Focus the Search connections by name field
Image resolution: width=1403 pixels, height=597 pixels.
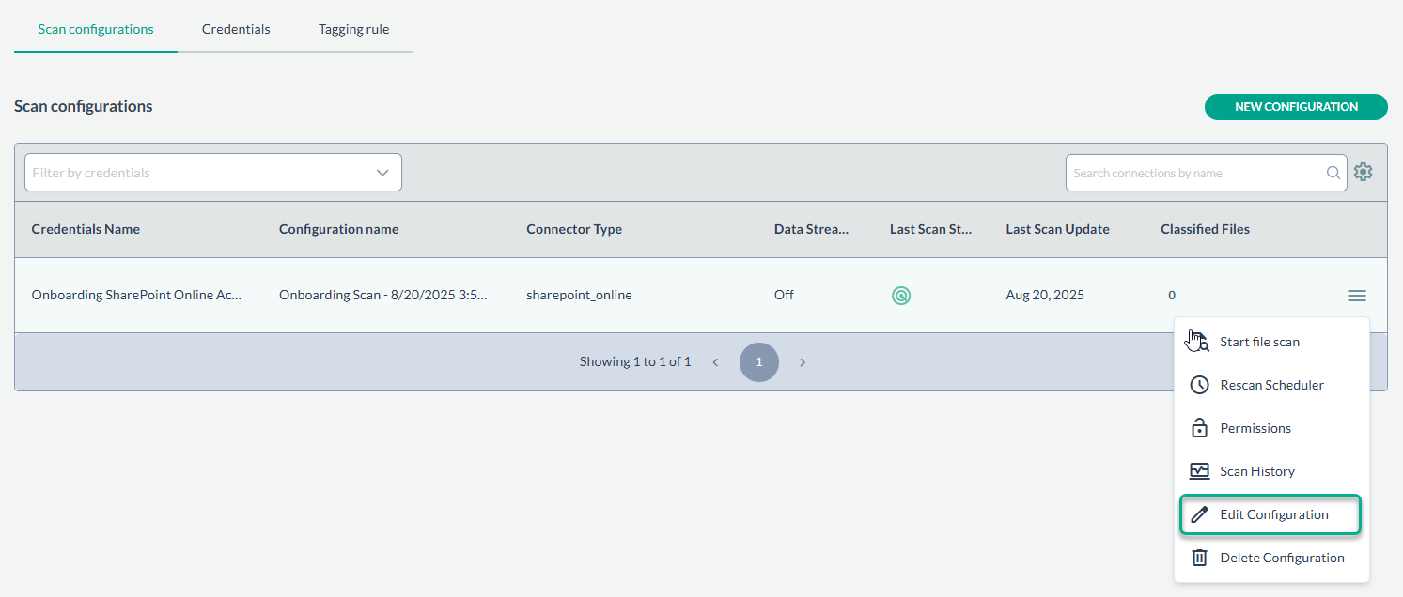point(1195,173)
